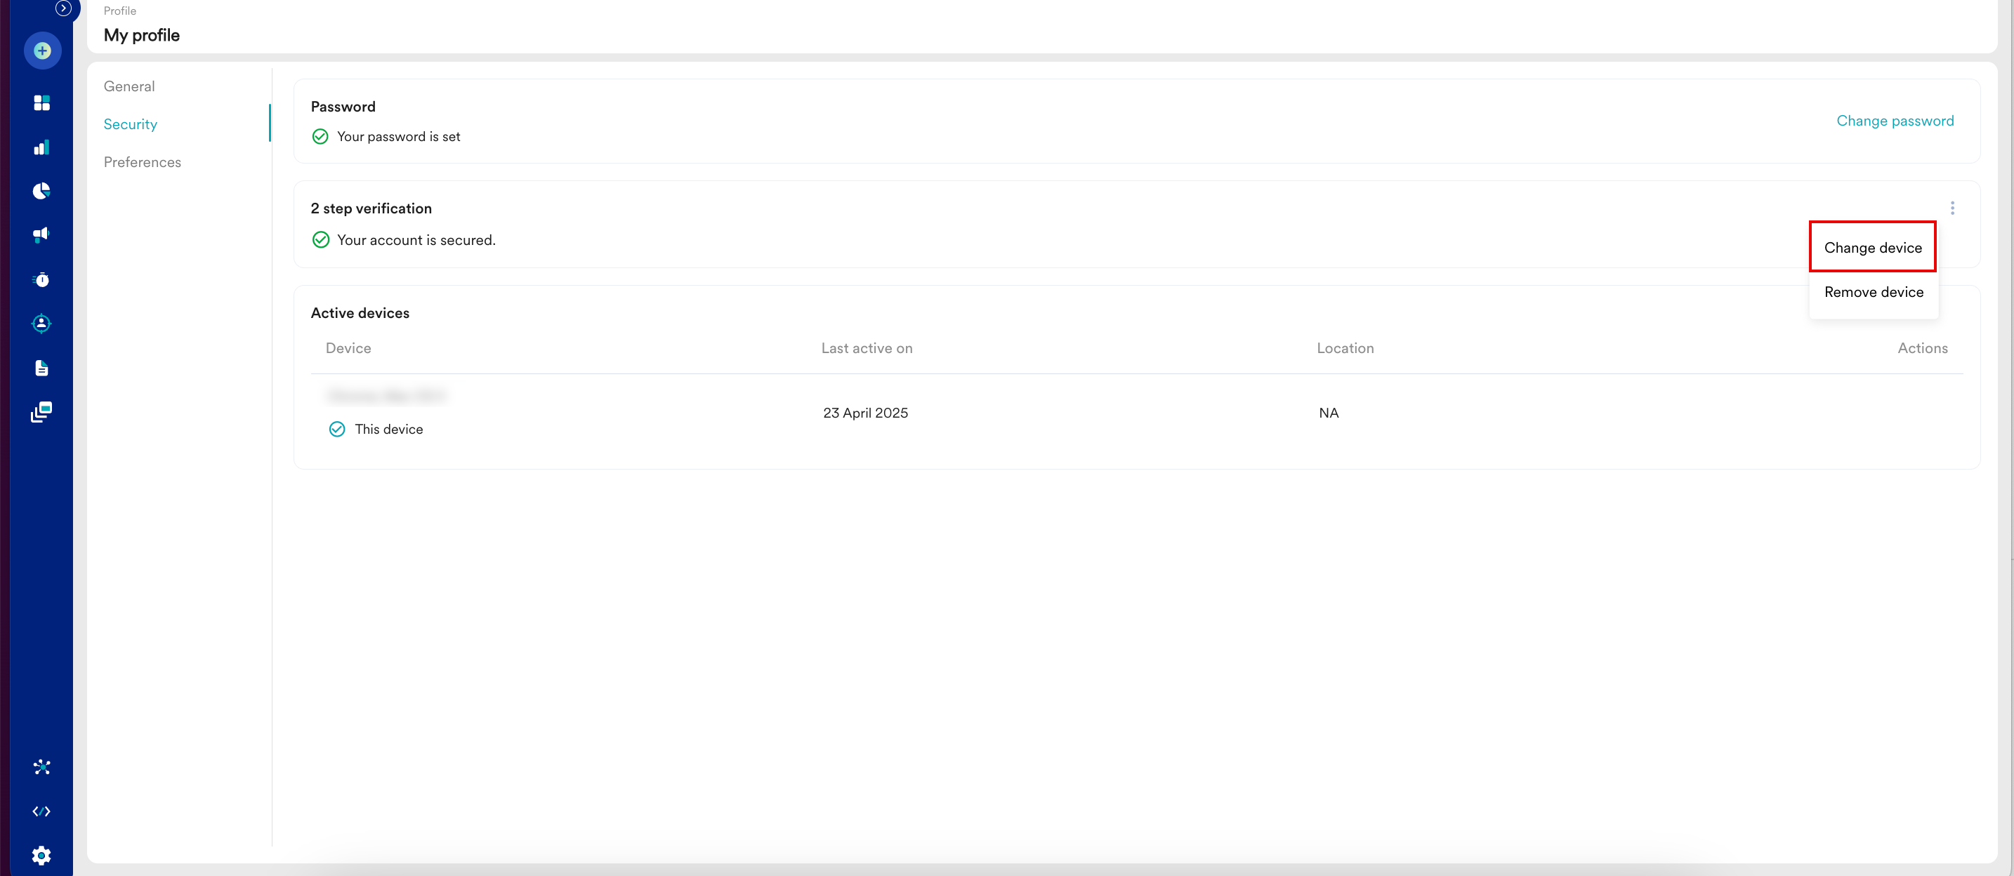Open the person target audience icon

42,324
